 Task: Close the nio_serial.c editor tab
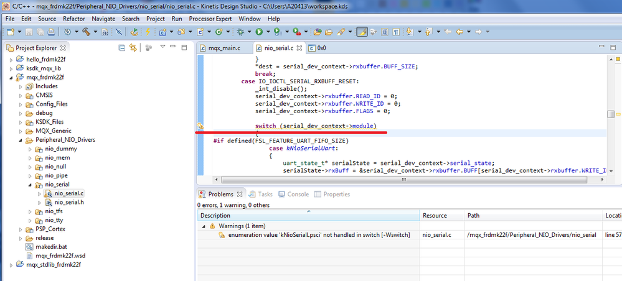pyautogui.click(x=299, y=48)
